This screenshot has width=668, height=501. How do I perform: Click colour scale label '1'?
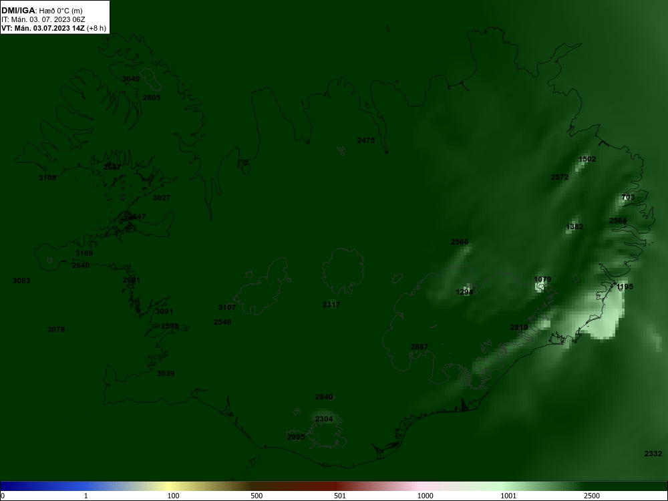coord(86,496)
